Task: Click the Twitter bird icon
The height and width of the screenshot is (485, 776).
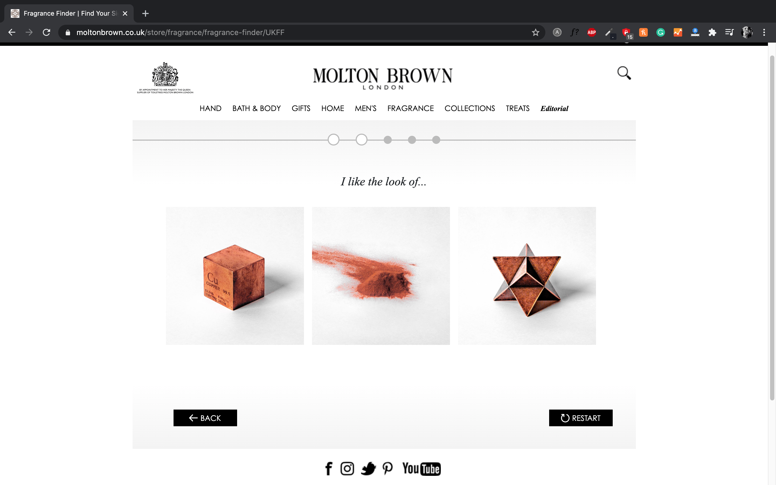Action: click(x=368, y=469)
